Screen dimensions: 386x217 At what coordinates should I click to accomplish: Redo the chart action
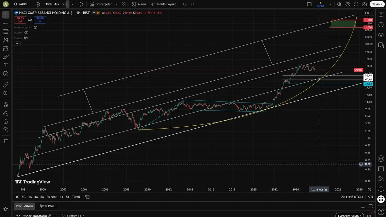(x=192, y=4)
